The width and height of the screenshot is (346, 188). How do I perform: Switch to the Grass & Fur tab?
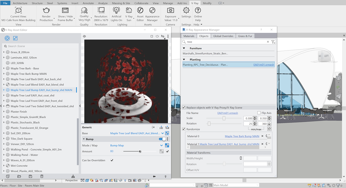pyautogui.click(x=245, y=36)
